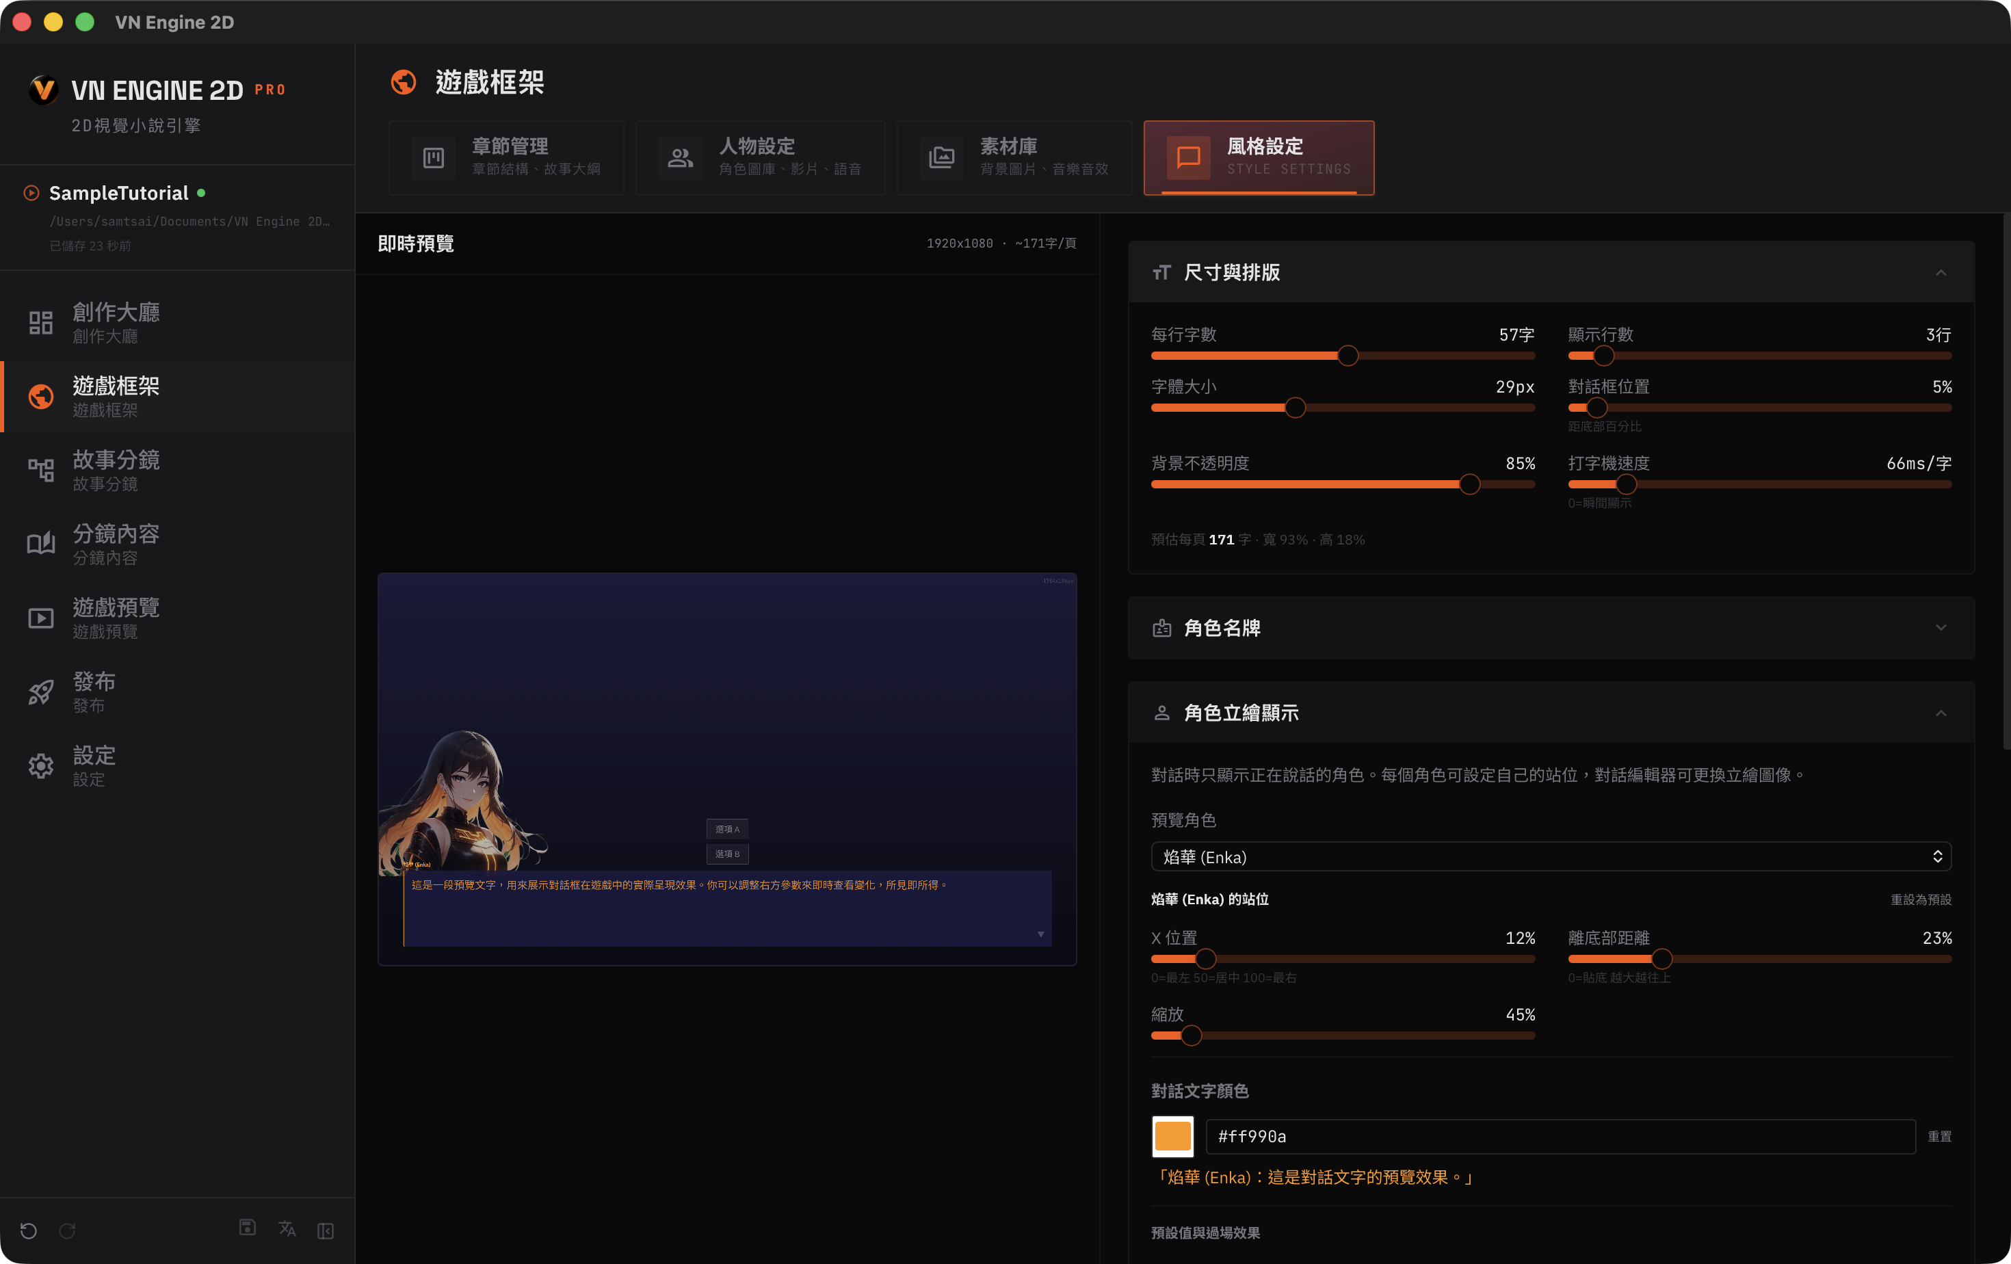Adjust the 字體大小 slider

pyautogui.click(x=1342, y=408)
